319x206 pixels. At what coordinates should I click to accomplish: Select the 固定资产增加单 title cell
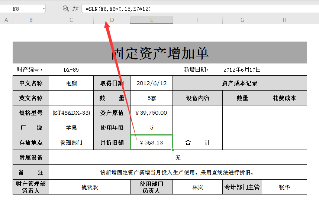160,53
